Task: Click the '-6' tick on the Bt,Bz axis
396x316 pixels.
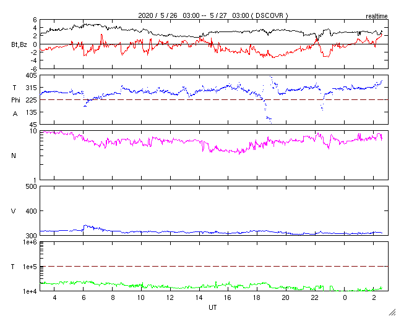Action: click(33, 69)
